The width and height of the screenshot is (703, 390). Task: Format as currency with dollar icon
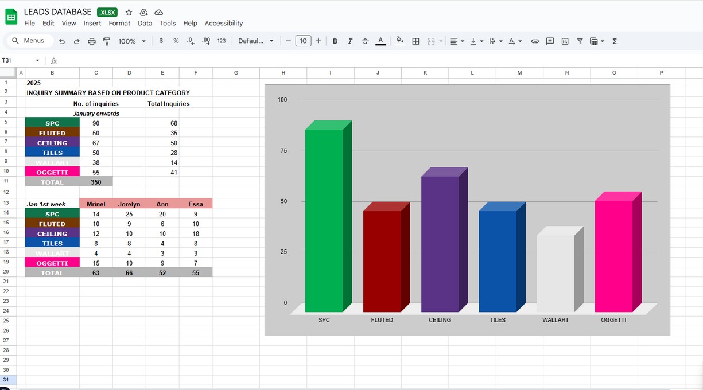pos(161,41)
